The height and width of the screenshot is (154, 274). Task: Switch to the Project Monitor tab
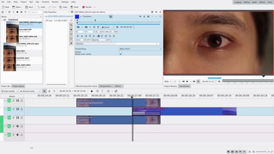[170, 86]
